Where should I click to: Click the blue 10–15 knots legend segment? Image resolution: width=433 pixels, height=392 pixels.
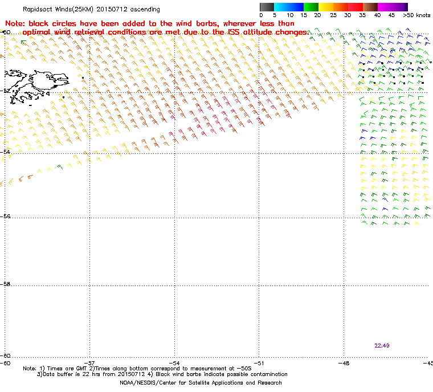coord(296,7)
